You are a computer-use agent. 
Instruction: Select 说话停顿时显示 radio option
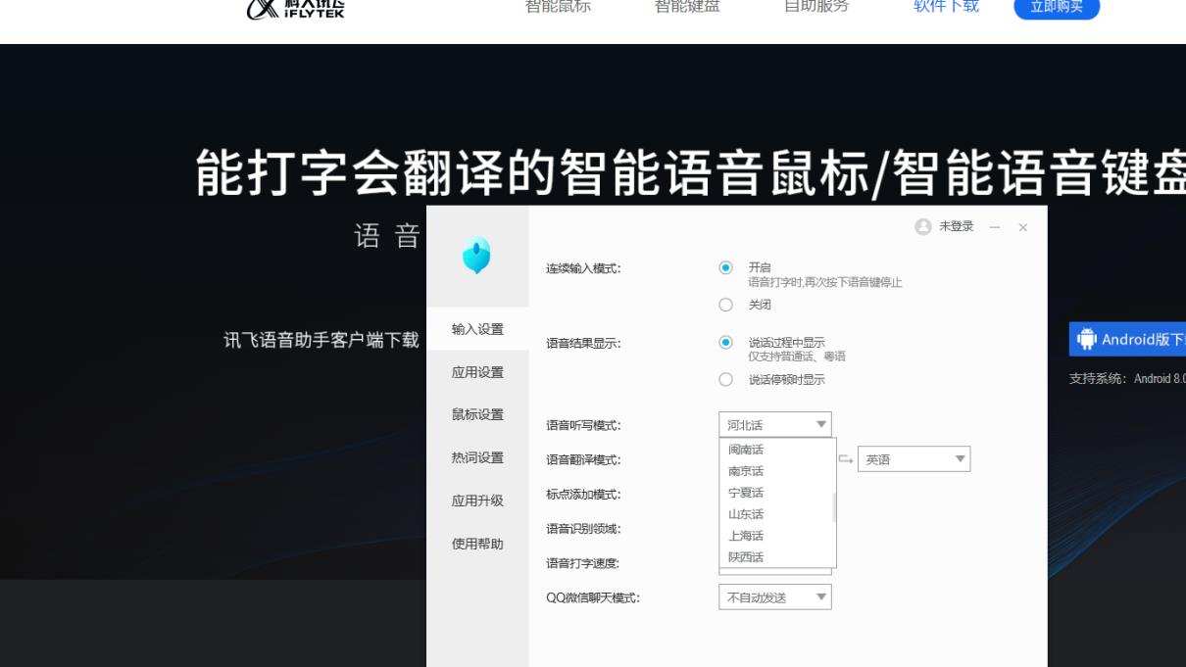pos(725,380)
